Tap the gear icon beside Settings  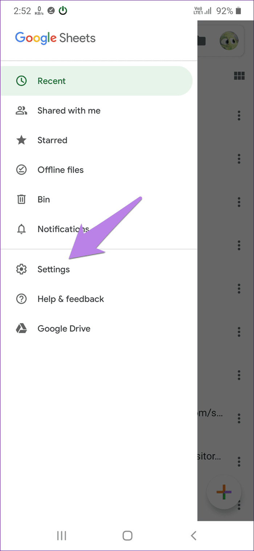21,269
